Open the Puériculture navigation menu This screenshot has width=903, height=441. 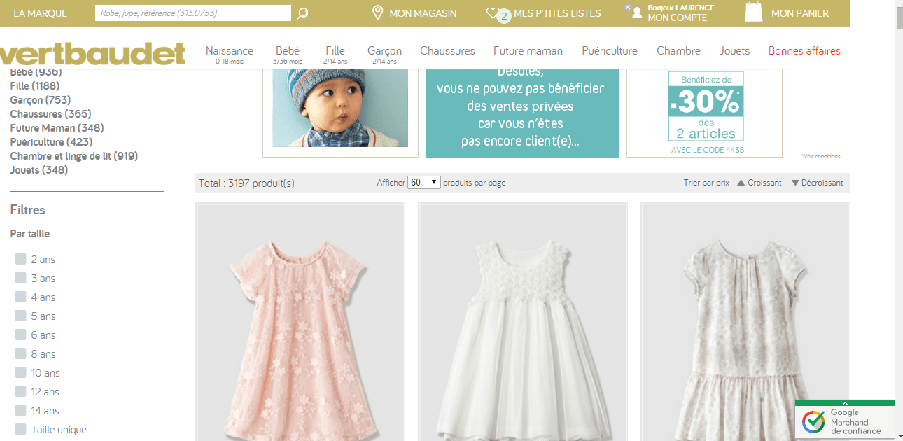coord(610,50)
